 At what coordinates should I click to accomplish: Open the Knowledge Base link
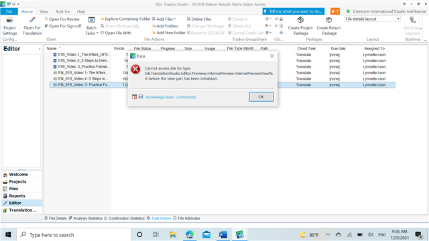(x=160, y=97)
